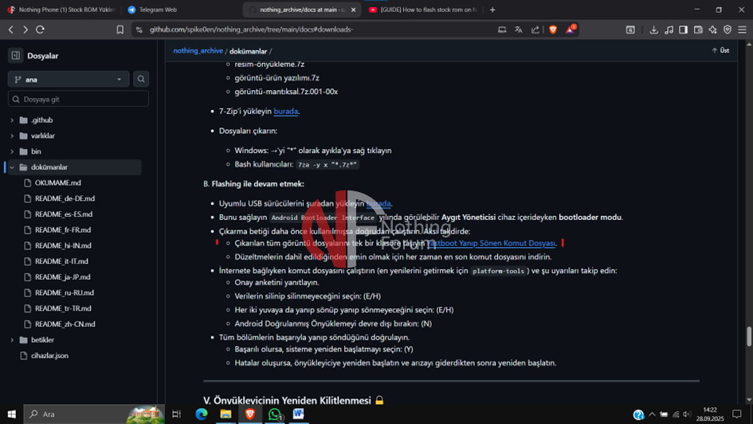The image size is (753, 424).
Task: Click the Brave Shields lion icon
Action: coord(553,29)
